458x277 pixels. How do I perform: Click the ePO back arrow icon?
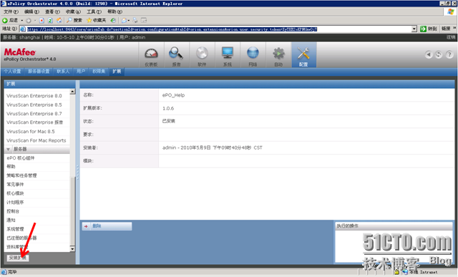tap(429, 54)
